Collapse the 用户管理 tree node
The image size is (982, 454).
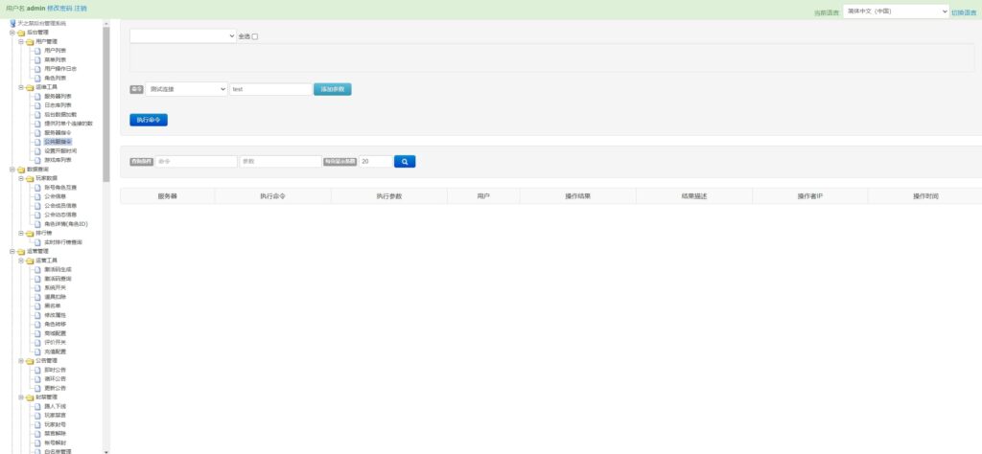click(20, 41)
